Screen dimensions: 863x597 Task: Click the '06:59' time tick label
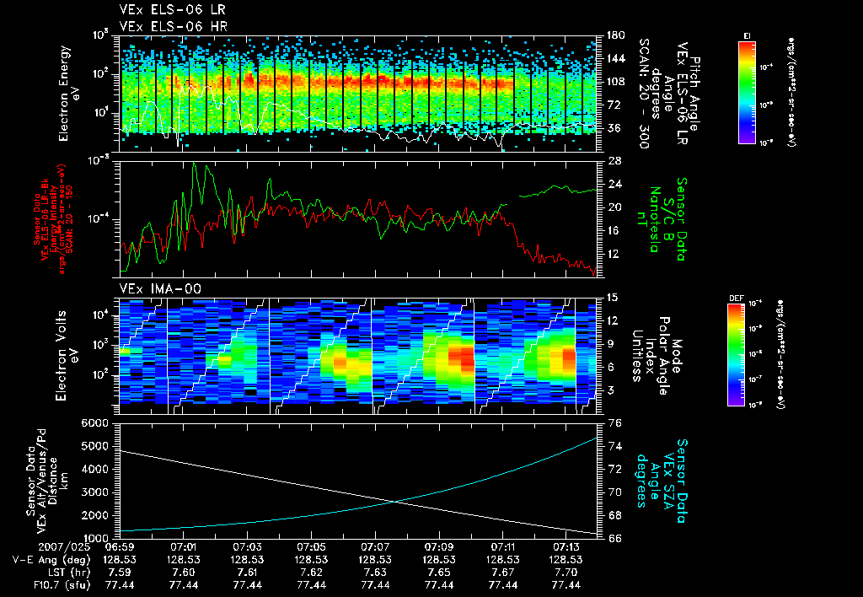coord(120,547)
